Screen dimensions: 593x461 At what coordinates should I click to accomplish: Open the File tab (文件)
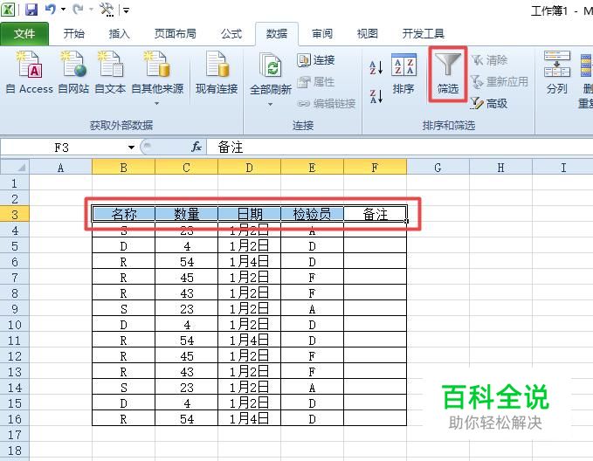pos(24,34)
